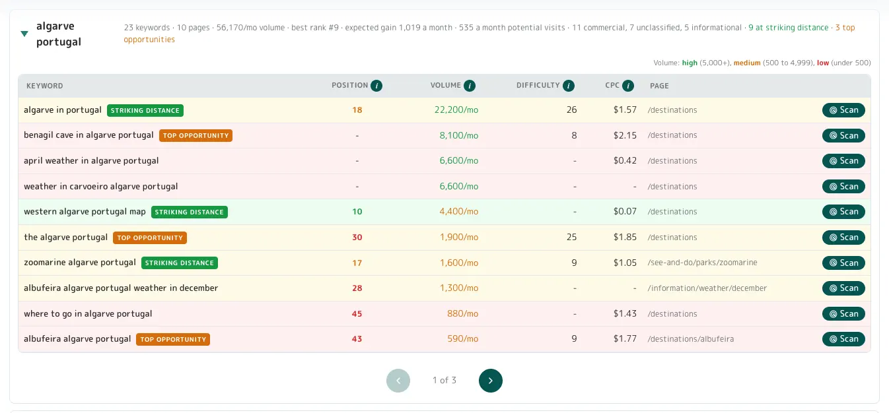
Task: Scan benagil cave in algarve portugal
Action: 843,135
